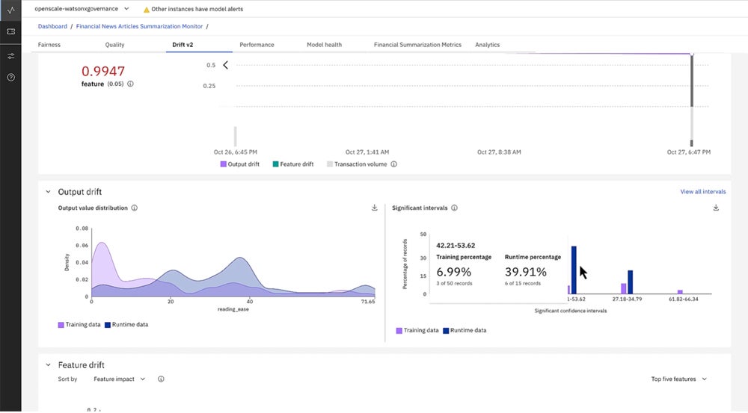Switch to the Financial Summarization Metrics tab
748x413 pixels.
click(417, 45)
